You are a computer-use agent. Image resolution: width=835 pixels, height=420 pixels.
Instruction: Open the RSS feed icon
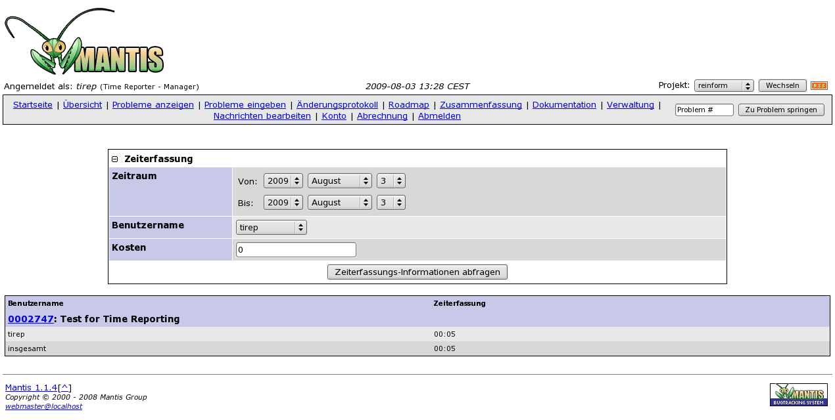819,86
